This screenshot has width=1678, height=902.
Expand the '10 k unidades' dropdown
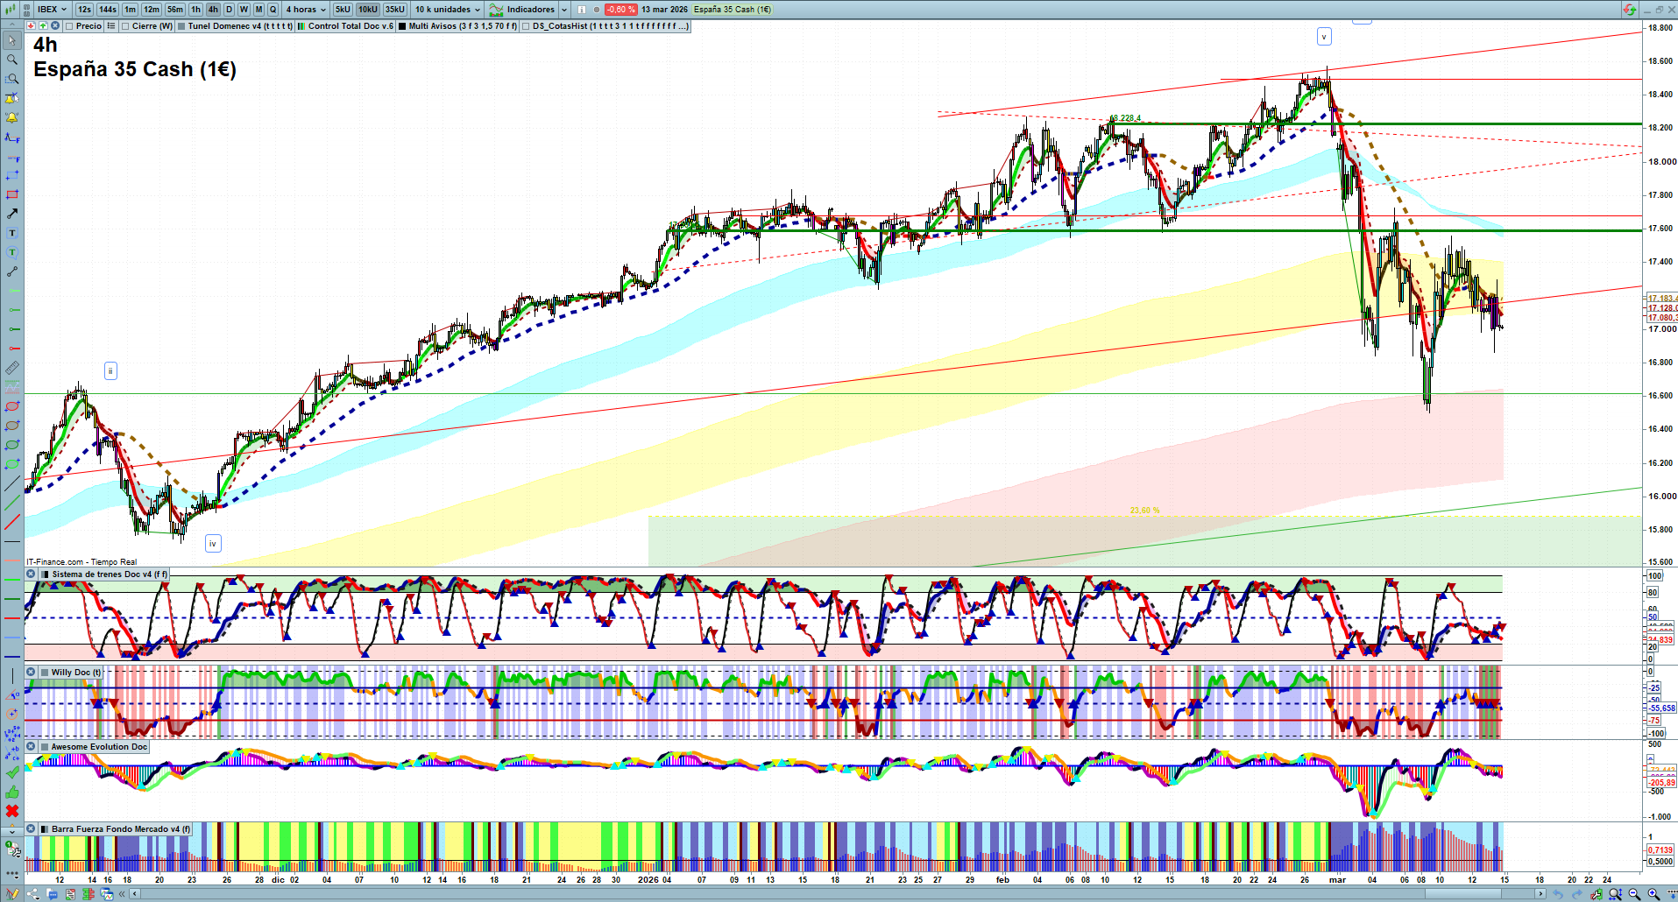tap(448, 10)
